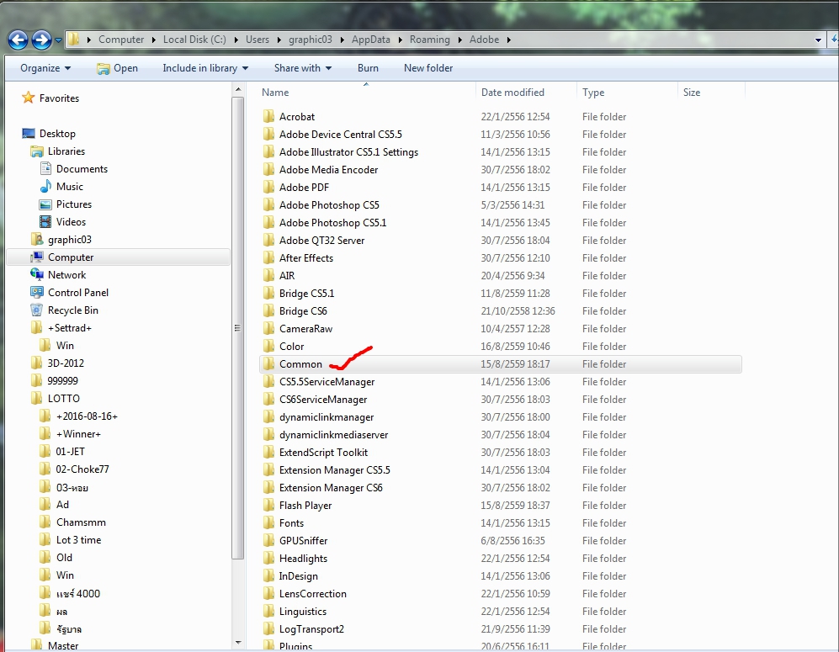Click the Open toolbar button
The height and width of the screenshot is (652, 839).
[117, 68]
